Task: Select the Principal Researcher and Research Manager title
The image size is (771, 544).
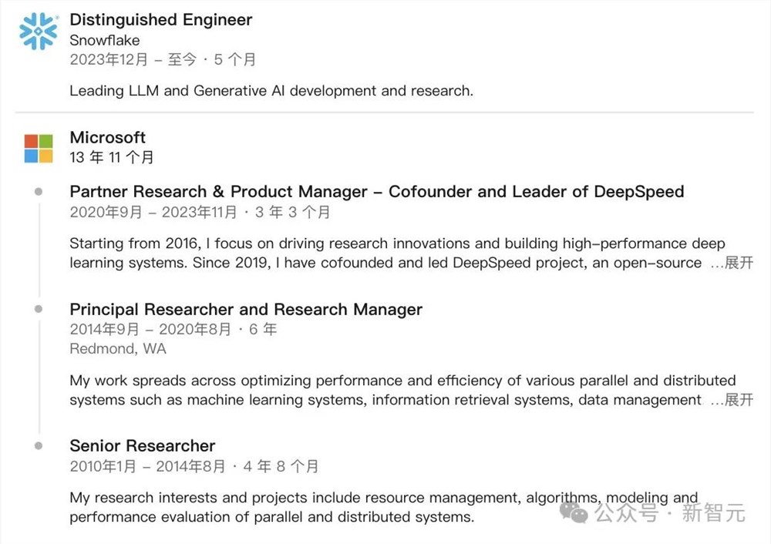Action: (x=246, y=310)
